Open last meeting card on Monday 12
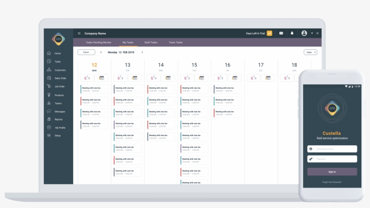 click(94, 125)
